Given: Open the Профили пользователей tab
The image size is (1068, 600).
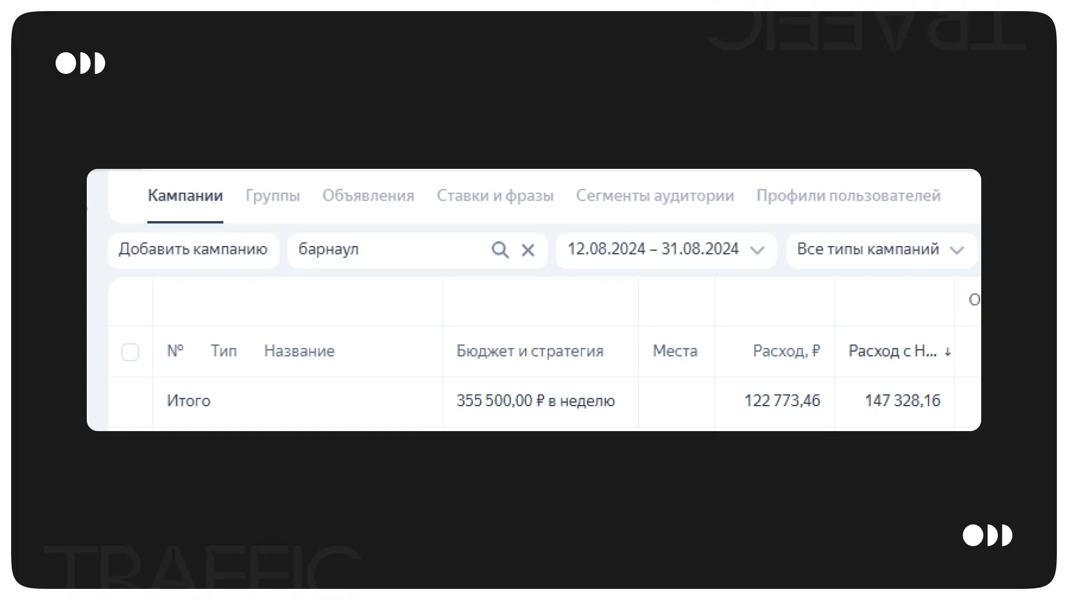Looking at the screenshot, I should point(848,196).
